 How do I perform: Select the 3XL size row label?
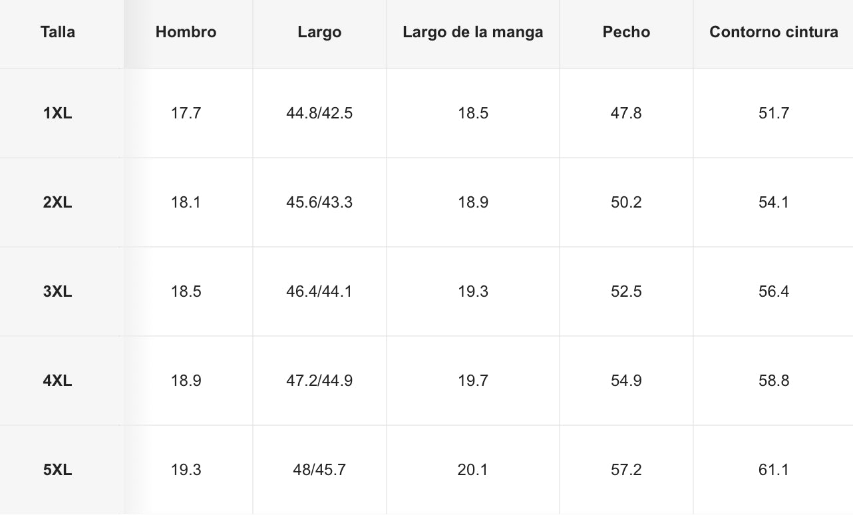pyautogui.click(x=58, y=291)
